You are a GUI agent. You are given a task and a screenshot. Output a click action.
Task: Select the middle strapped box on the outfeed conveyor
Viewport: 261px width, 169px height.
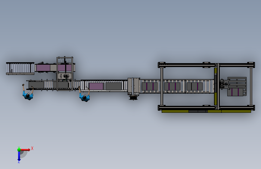point(172,87)
